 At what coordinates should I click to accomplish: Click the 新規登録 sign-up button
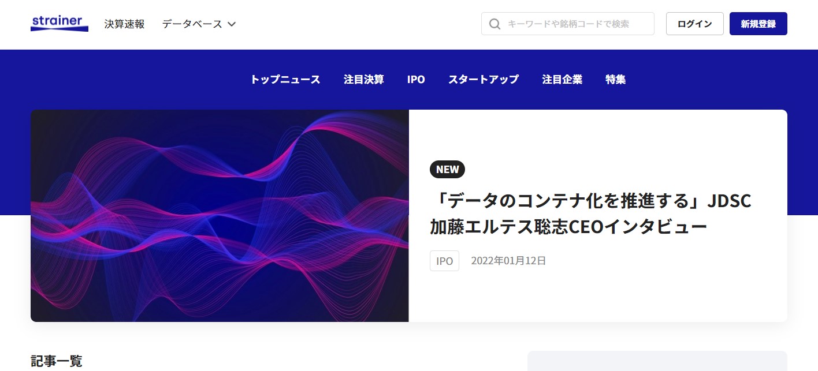[758, 24]
